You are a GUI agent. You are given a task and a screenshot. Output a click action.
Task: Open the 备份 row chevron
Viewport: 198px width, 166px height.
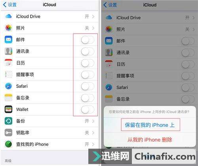(x=93, y=121)
